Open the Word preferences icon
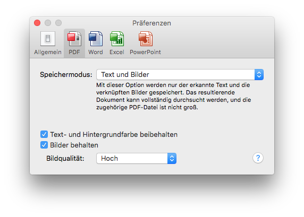Screen dimensions: 304x217 [x=96, y=39]
